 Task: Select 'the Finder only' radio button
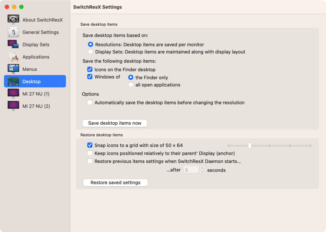[x=131, y=78]
